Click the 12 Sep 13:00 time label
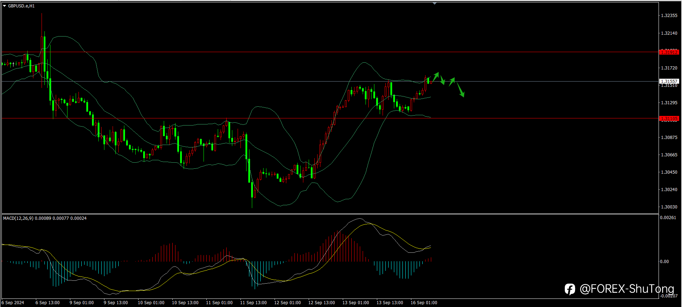The width and height of the screenshot is (682, 307). point(321,303)
